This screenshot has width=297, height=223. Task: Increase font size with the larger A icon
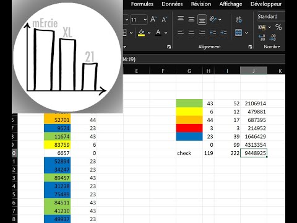coord(153,19)
